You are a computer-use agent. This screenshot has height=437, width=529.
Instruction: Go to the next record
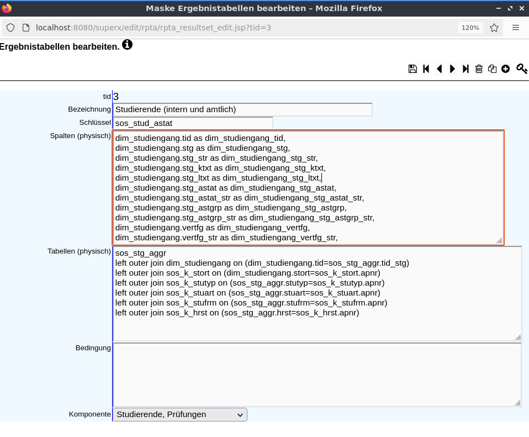click(x=452, y=69)
